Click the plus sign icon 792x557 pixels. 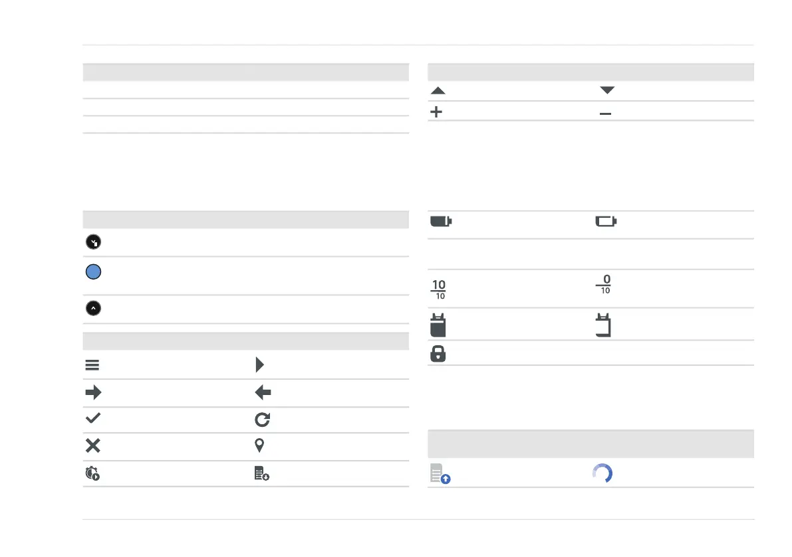436,112
